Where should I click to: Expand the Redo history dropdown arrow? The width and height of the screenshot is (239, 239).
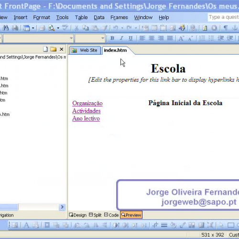pos(136,28)
